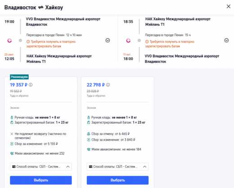Open payment method dropdown in first fare card
This screenshot has height=188, width=234.
point(41,166)
